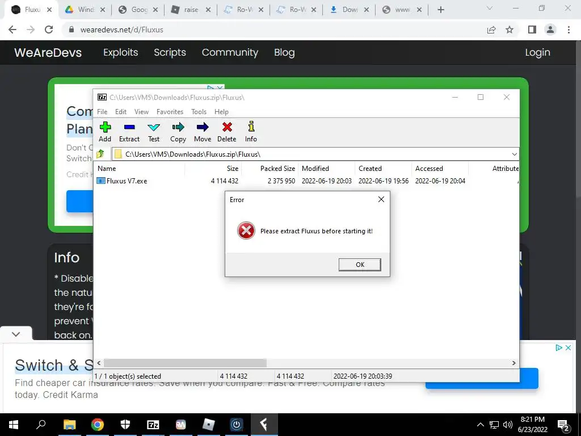Viewport: 581px width, 436px height.
Task: Close the bottom banner ad X
Action: click(x=568, y=348)
